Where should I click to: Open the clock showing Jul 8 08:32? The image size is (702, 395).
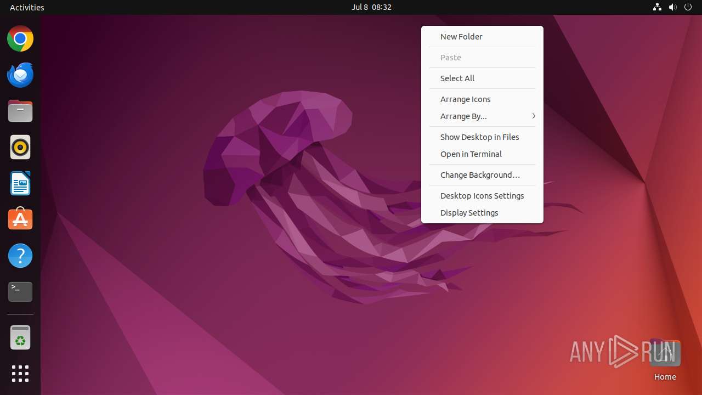(x=371, y=7)
